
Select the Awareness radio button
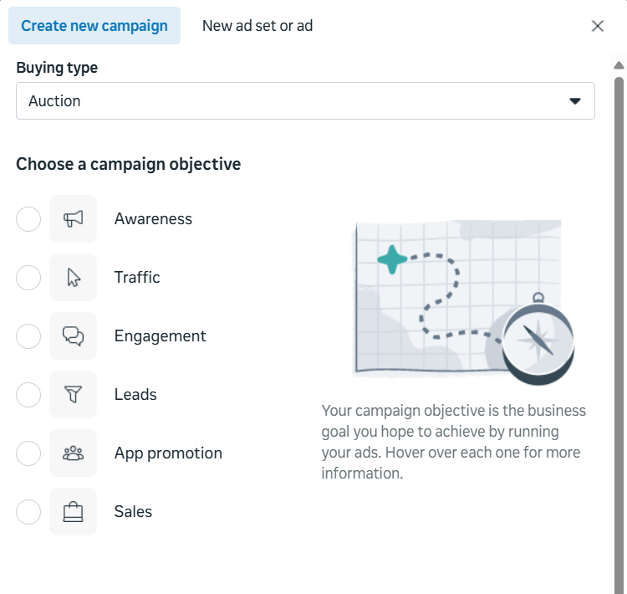(x=28, y=219)
